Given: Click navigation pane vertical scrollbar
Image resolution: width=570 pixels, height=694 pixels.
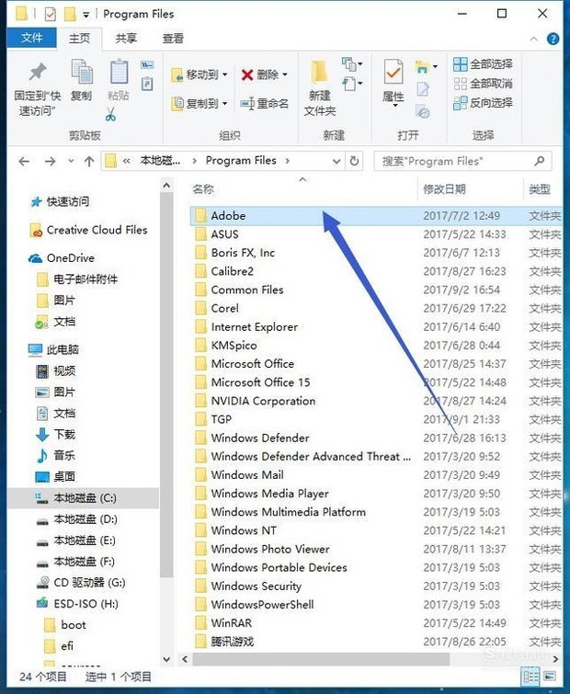Looking at the screenshot, I should point(166,385).
